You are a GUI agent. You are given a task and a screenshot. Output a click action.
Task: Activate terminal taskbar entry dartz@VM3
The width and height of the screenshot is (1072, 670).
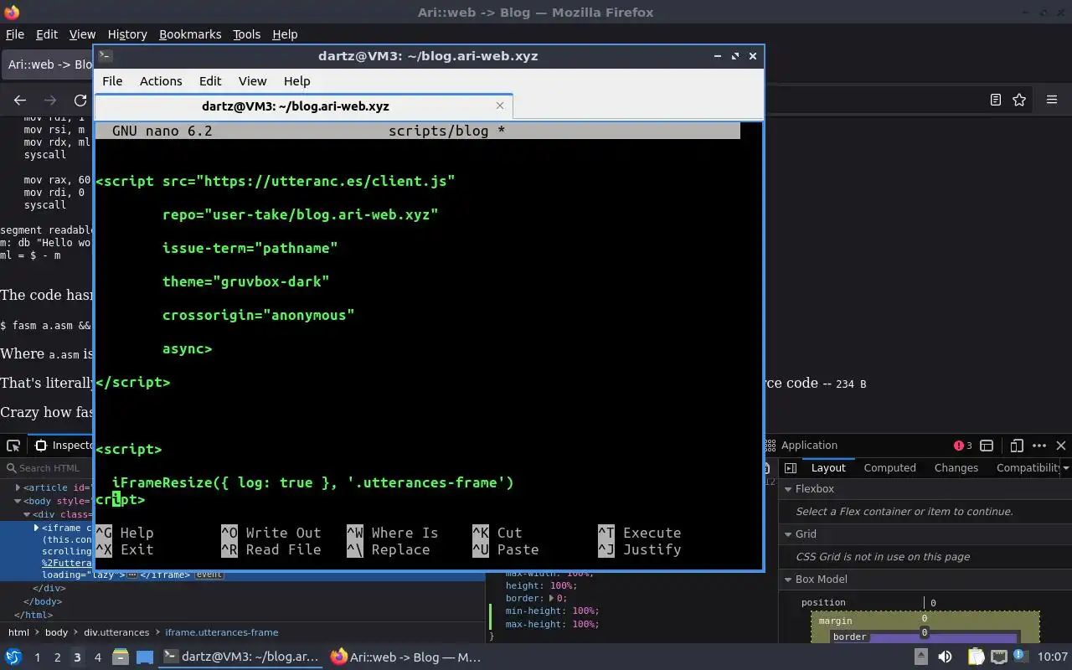pyautogui.click(x=240, y=657)
